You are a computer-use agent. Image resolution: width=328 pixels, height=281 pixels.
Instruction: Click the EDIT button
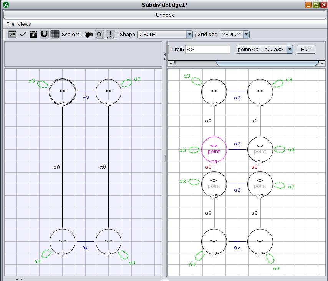tap(306, 50)
